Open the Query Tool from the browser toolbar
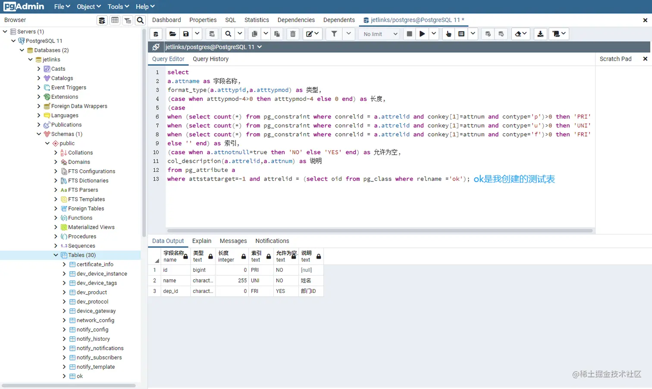This screenshot has height=389, width=652. (x=102, y=20)
